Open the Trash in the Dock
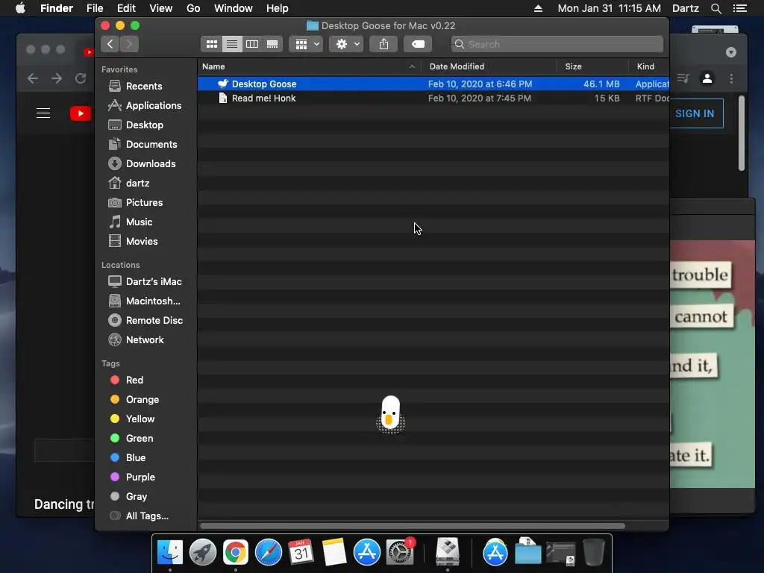 coord(593,553)
